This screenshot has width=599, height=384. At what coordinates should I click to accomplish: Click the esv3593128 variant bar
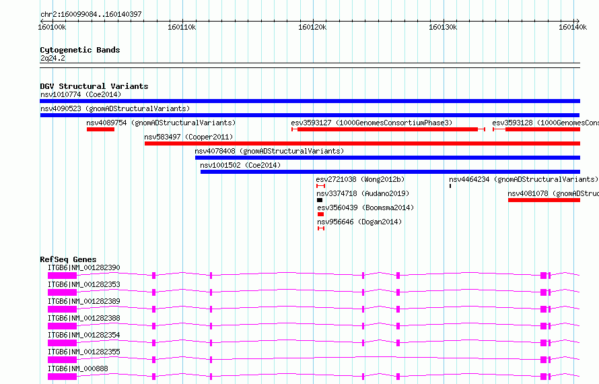(x=536, y=129)
